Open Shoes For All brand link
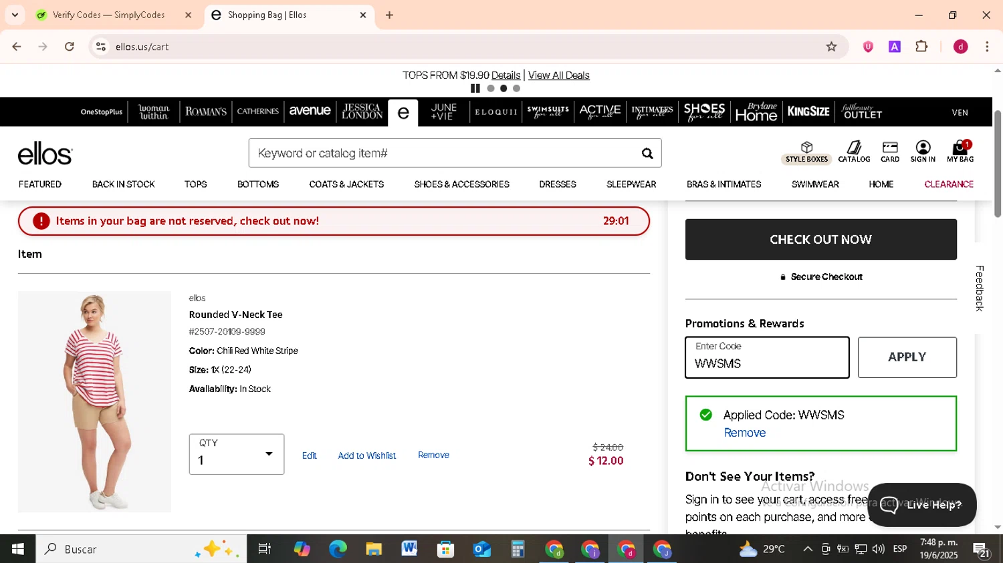Screen dimensions: 1003x563 pyautogui.click(x=704, y=112)
